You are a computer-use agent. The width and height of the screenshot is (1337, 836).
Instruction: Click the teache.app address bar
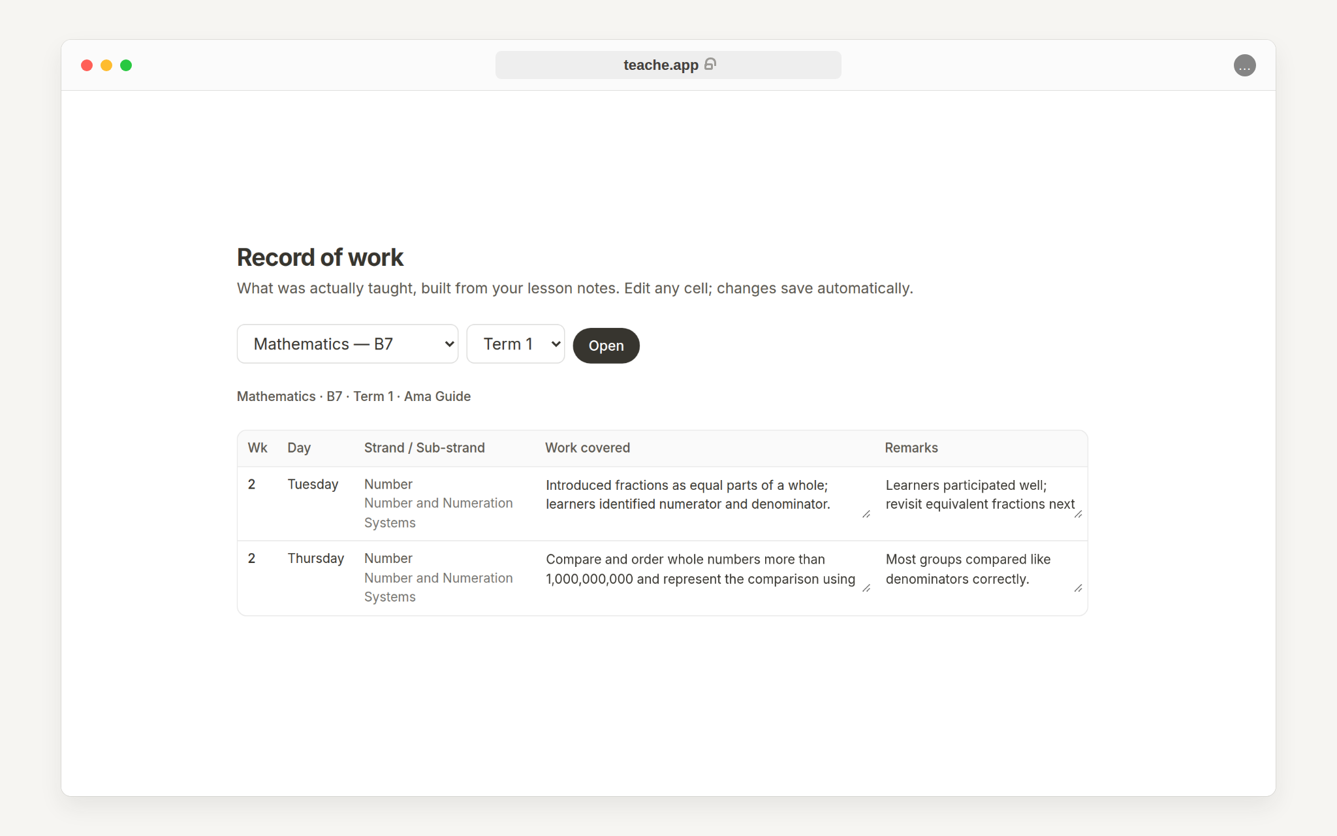668,65
